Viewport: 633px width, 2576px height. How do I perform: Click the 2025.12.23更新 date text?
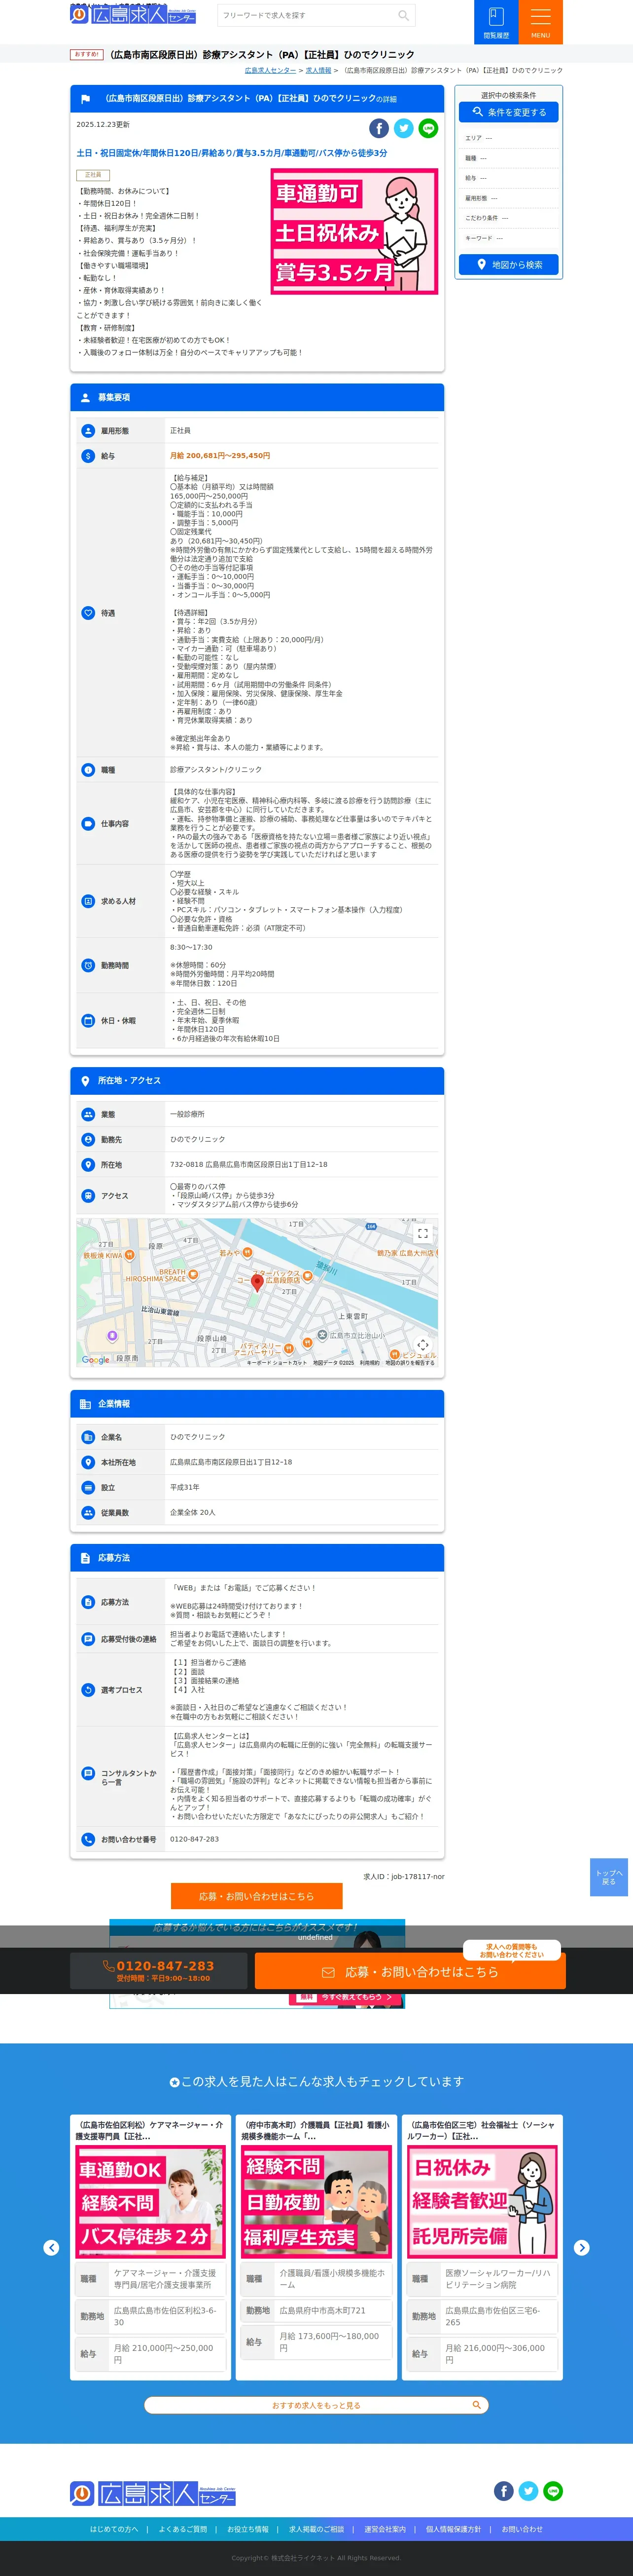point(103,125)
